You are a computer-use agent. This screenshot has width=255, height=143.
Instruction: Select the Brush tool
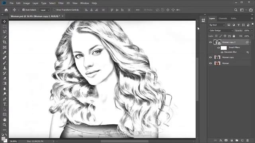point(4,63)
